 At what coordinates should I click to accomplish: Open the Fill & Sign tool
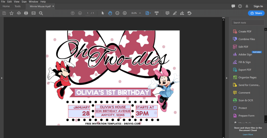click(x=244, y=62)
